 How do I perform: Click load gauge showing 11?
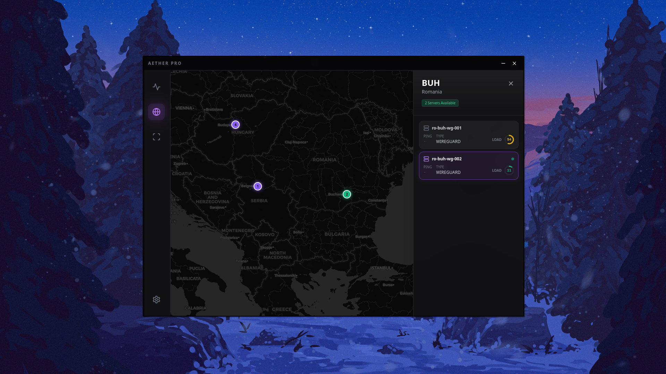coord(509,170)
